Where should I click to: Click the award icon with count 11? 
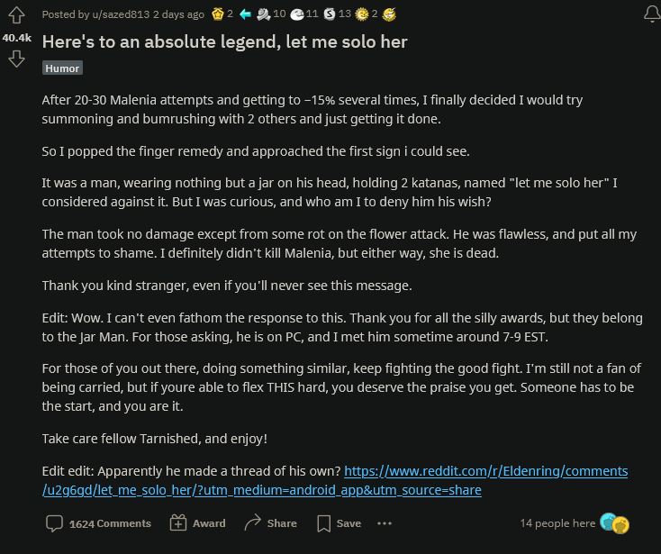coord(298,14)
